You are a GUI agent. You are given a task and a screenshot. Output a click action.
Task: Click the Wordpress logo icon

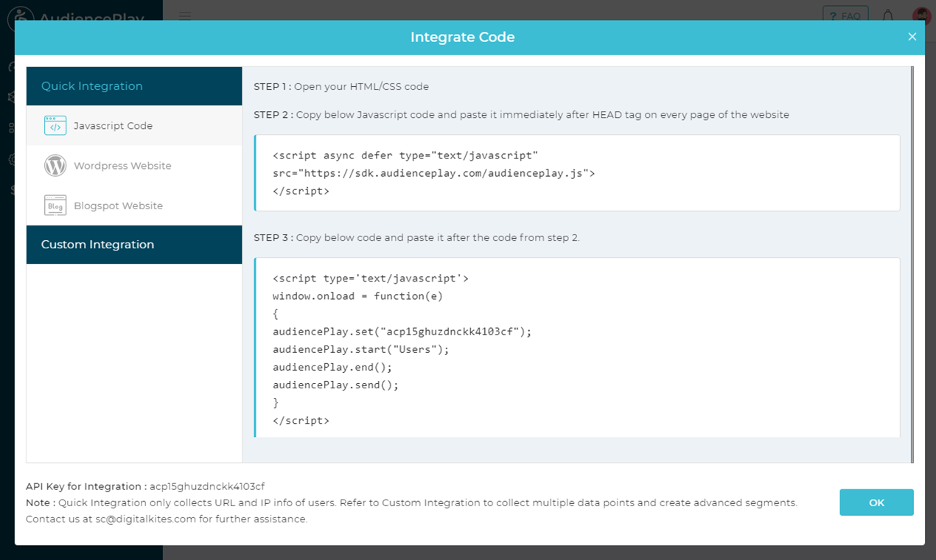(55, 166)
